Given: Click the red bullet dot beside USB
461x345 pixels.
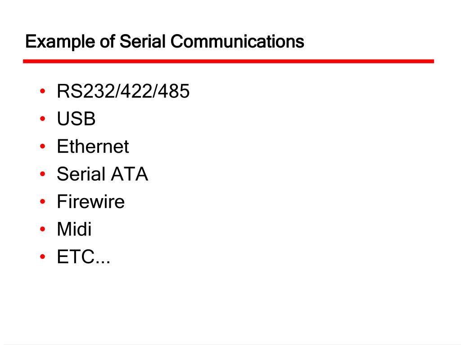Looking at the screenshot, I should point(43,119).
